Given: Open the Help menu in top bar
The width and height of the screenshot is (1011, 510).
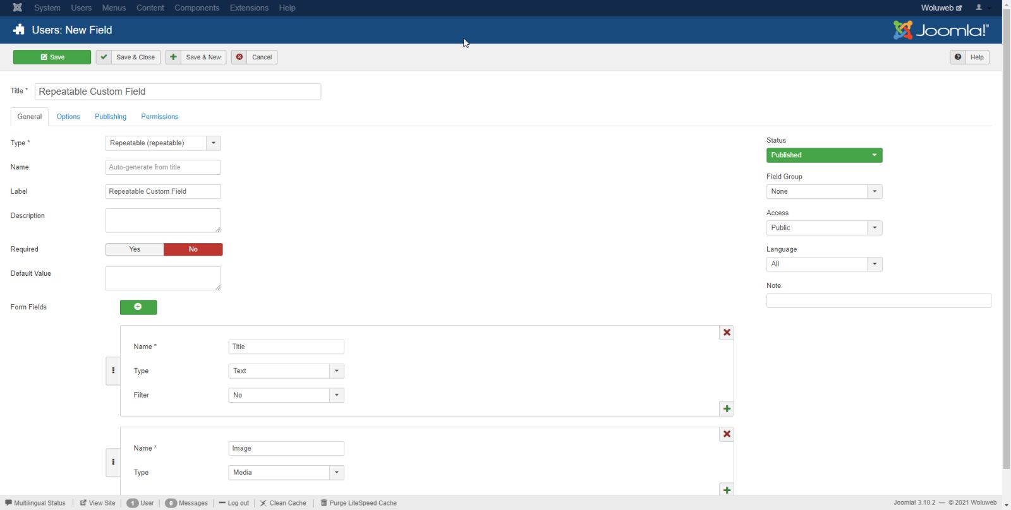Looking at the screenshot, I should click(288, 8).
